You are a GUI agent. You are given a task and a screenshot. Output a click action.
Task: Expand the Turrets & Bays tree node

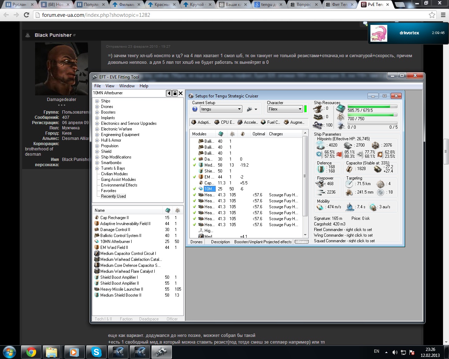[97, 168]
